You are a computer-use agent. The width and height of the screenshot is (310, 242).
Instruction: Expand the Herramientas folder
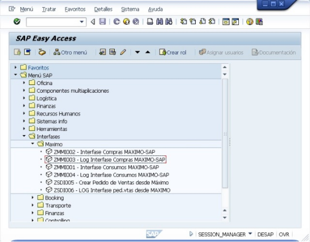pyautogui.click(x=24, y=129)
